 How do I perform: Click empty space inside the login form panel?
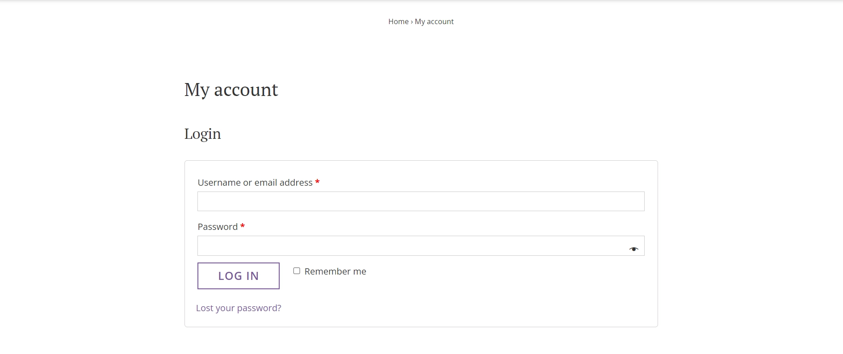pos(491,290)
